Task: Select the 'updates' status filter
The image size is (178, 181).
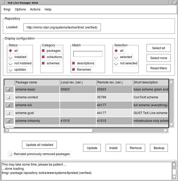Action: (10, 70)
